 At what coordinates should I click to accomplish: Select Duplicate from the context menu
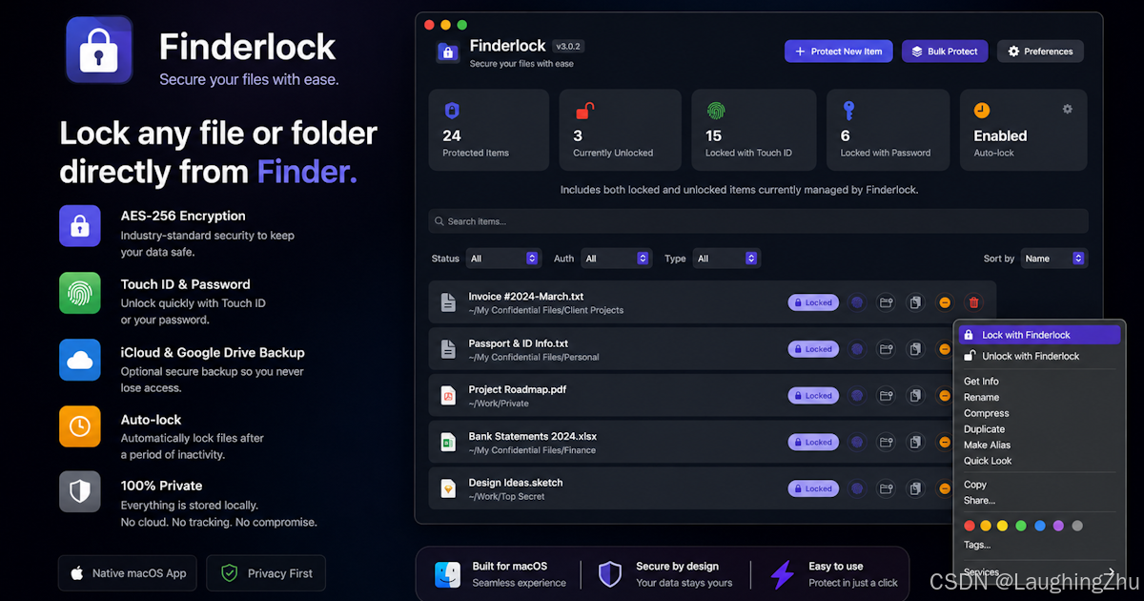pos(984,429)
